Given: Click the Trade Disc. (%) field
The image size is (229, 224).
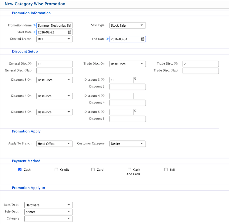Looking at the screenshot, I should (200, 64).
